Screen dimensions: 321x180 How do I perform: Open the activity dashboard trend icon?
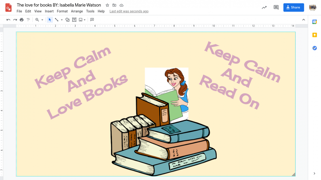click(x=264, y=7)
